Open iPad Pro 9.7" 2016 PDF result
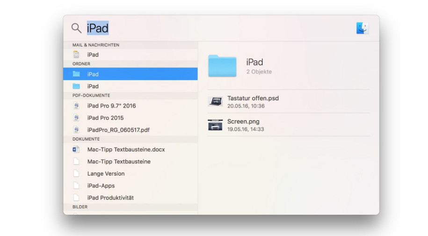This screenshot has width=428, height=236. [x=131, y=106]
